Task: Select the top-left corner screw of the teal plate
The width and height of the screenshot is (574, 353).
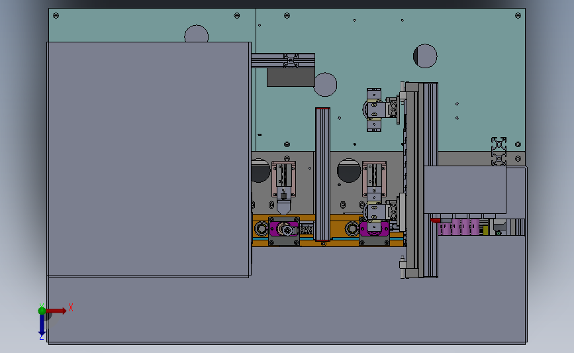Action: click(x=56, y=15)
